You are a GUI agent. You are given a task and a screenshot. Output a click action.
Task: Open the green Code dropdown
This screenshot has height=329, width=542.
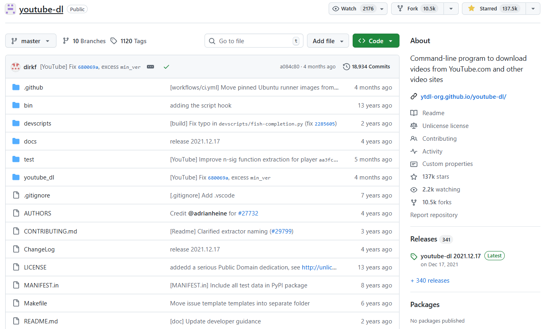coord(376,41)
